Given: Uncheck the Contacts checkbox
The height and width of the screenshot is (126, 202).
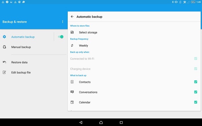Looking at the screenshot, I should (196, 82).
